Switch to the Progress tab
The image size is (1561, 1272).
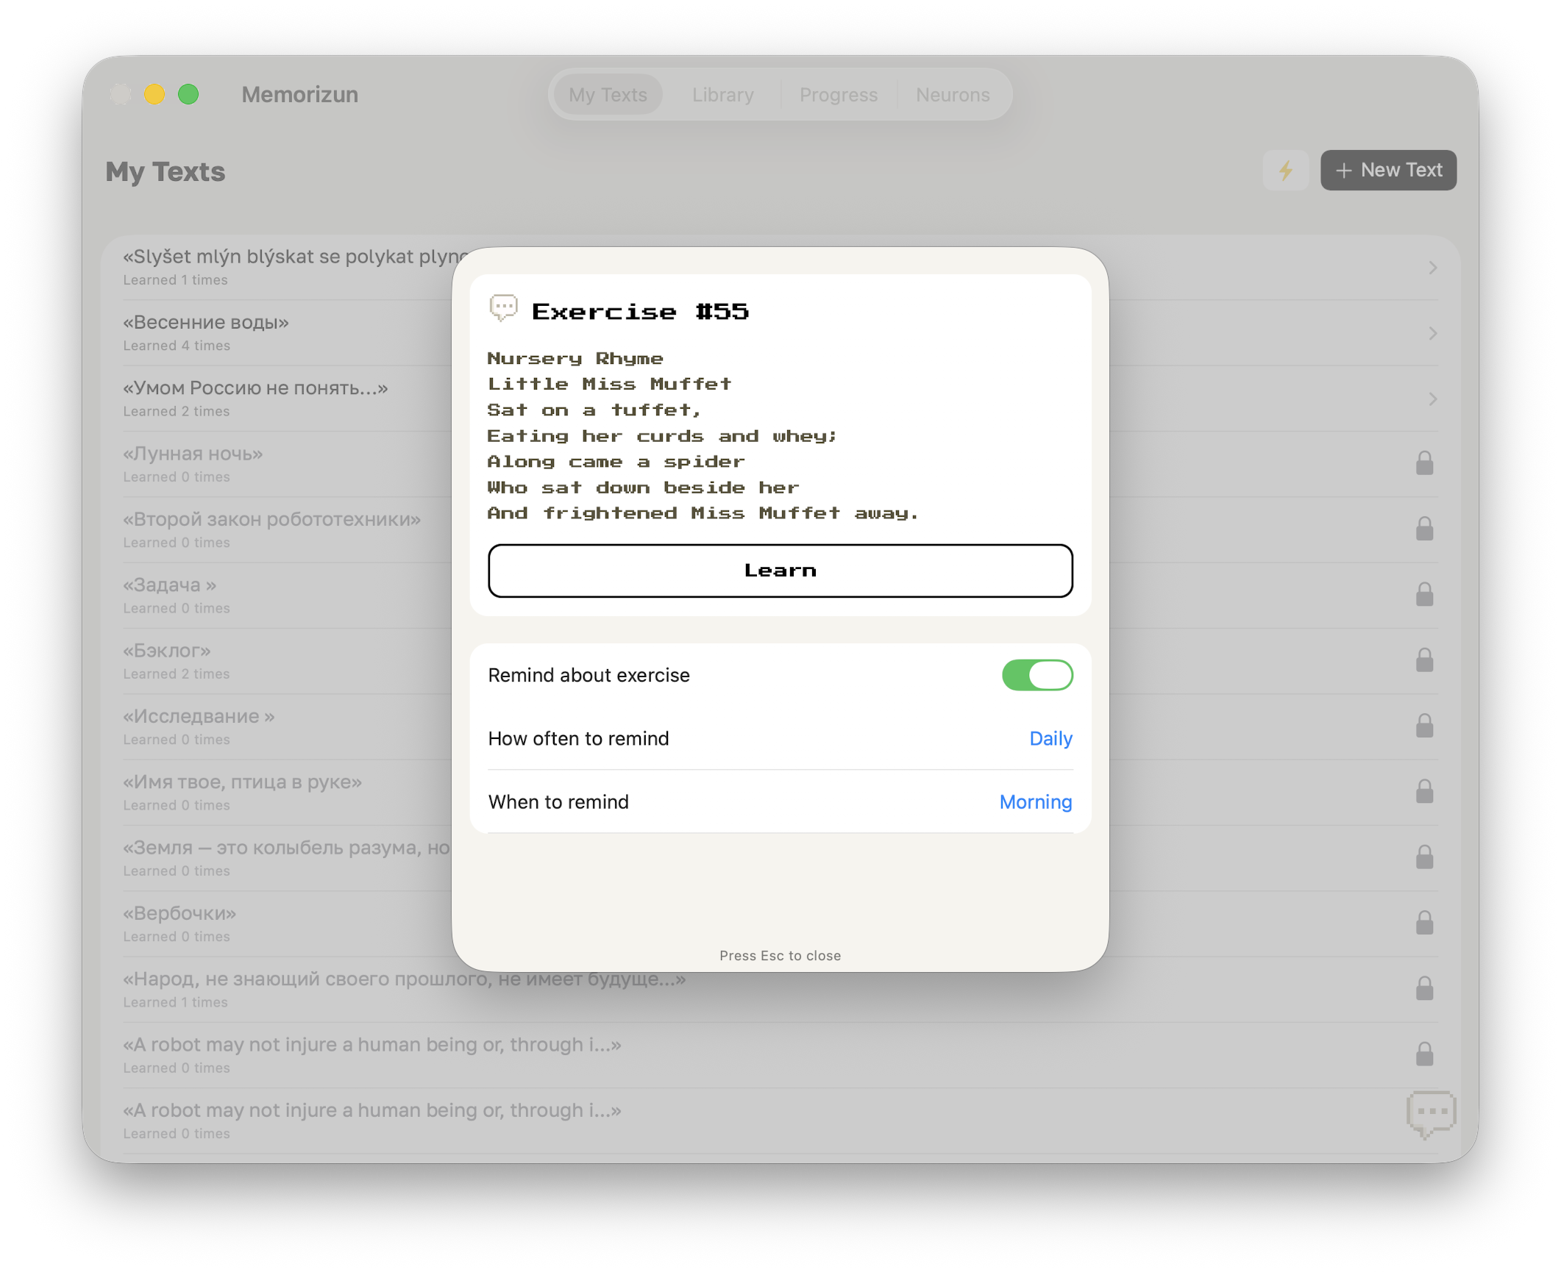(x=838, y=95)
